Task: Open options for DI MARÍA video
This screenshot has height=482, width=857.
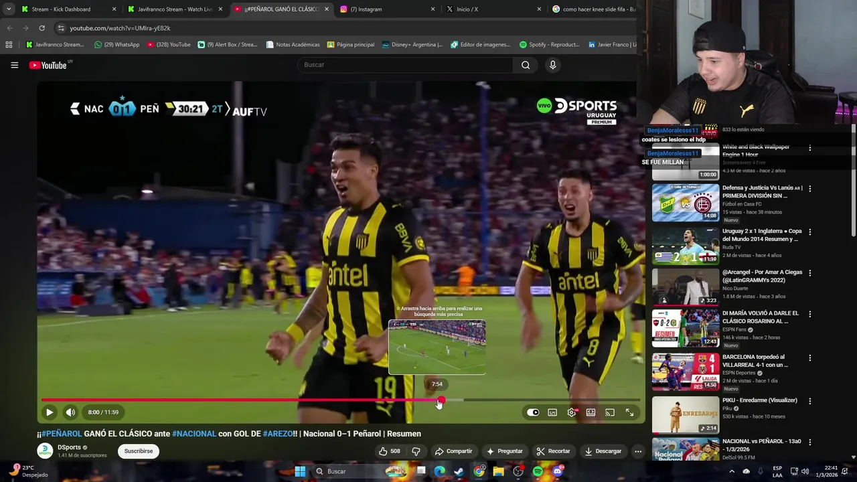Action: click(x=809, y=314)
